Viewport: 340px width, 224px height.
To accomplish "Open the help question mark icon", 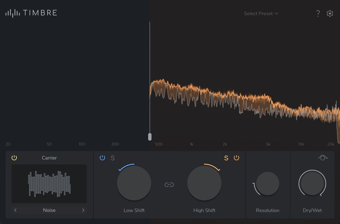I will click(318, 13).
